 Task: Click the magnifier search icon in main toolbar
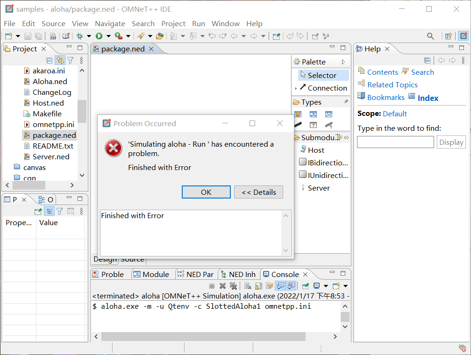pos(430,36)
